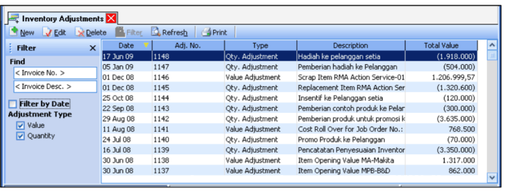Sort by the Description column header
507x193 pixels.
[x=351, y=45]
